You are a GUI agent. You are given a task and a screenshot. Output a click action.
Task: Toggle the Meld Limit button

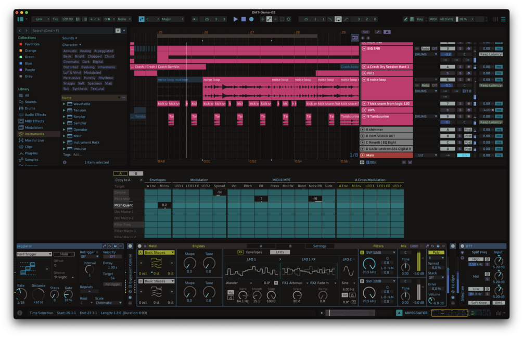click(414, 246)
